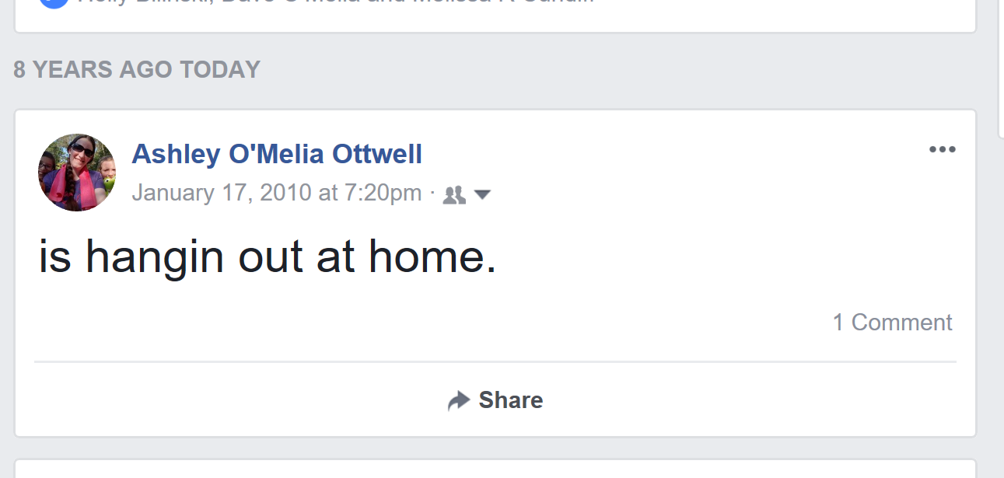Open Ashley's circular profile picture
Screen dimensions: 1004x478
77,173
